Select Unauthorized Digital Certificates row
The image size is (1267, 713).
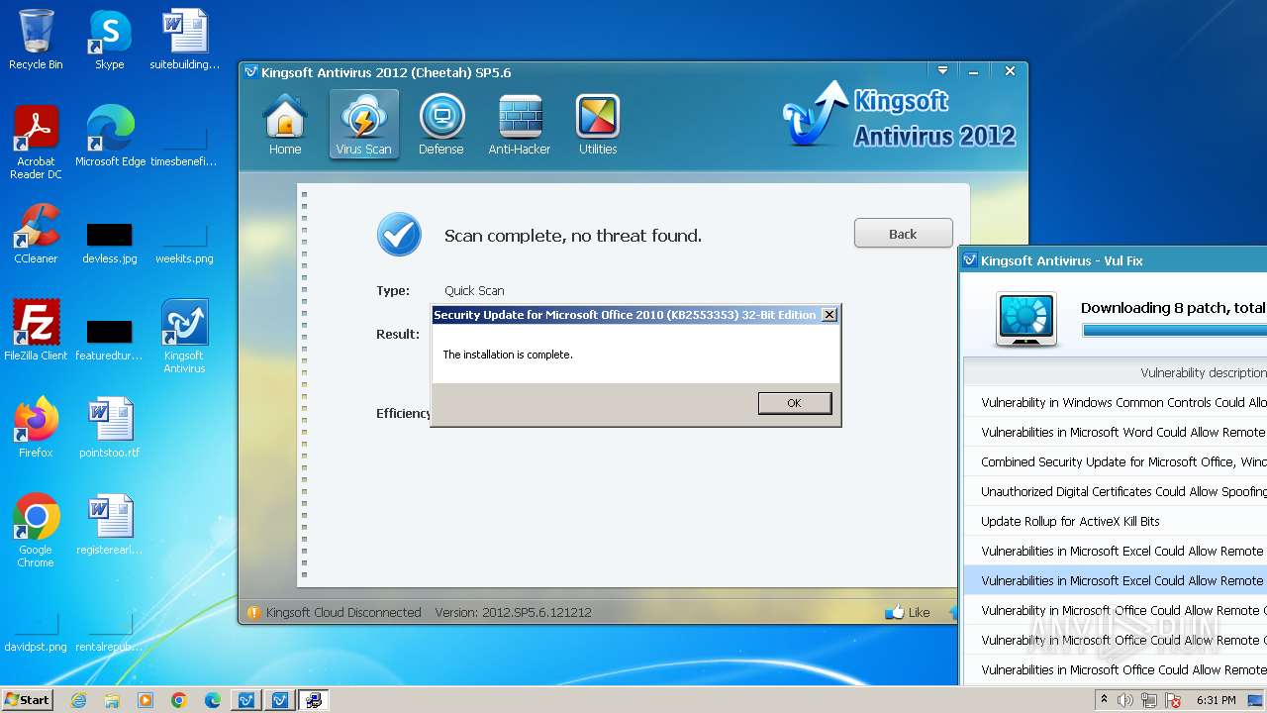coord(1116,491)
